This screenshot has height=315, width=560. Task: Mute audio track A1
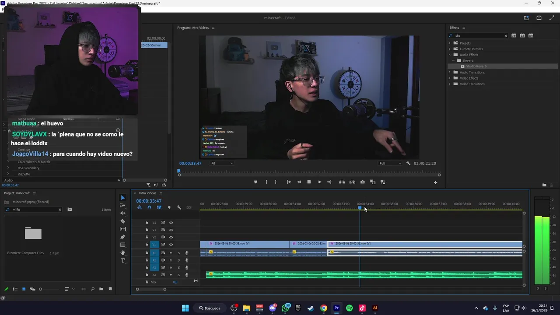click(171, 253)
